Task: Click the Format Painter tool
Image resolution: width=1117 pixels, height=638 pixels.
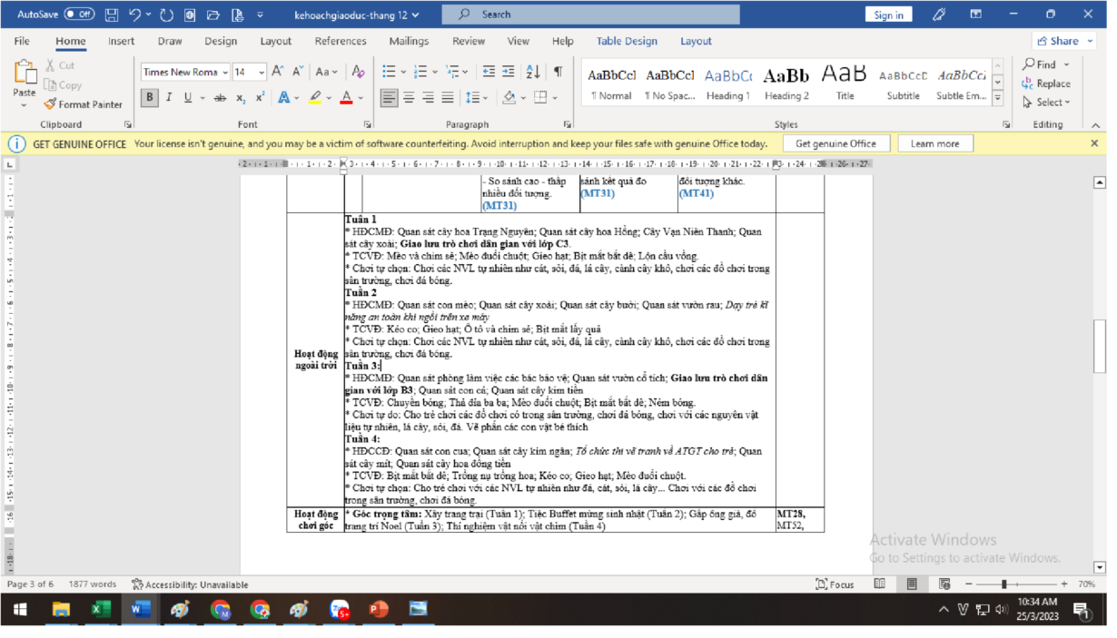Action: [83, 104]
